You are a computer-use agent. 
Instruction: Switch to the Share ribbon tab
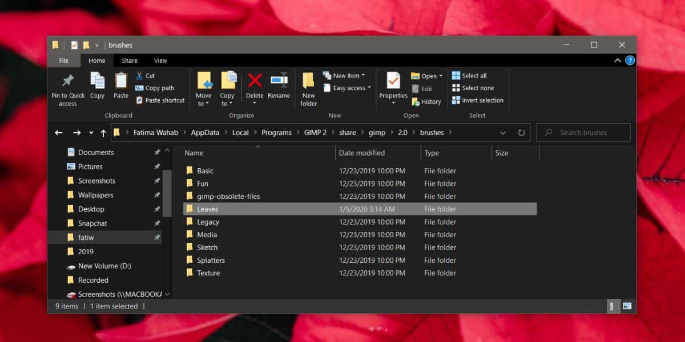pos(130,60)
